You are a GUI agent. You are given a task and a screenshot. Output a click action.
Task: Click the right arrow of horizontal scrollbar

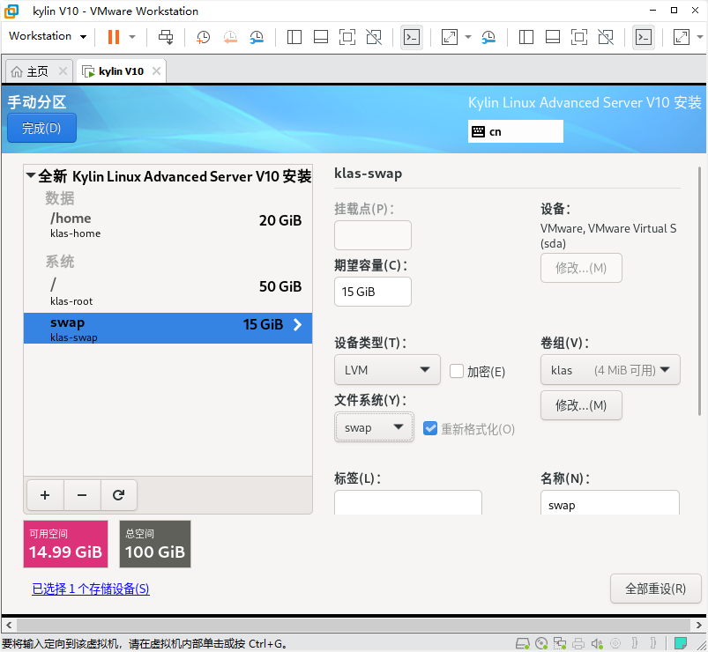tap(698, 625)
